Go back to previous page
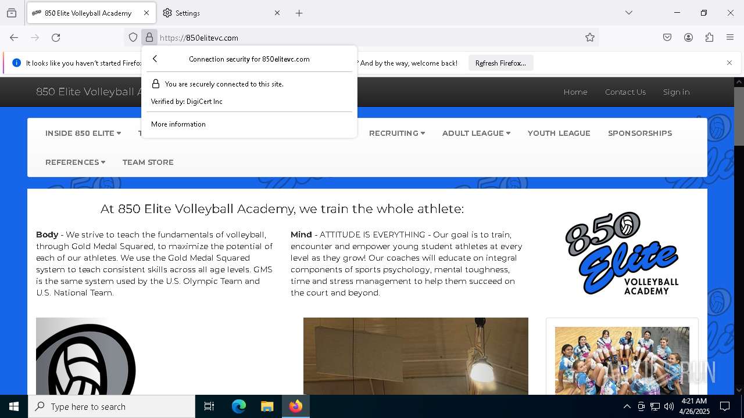744x418 pixels. point(14,38)
